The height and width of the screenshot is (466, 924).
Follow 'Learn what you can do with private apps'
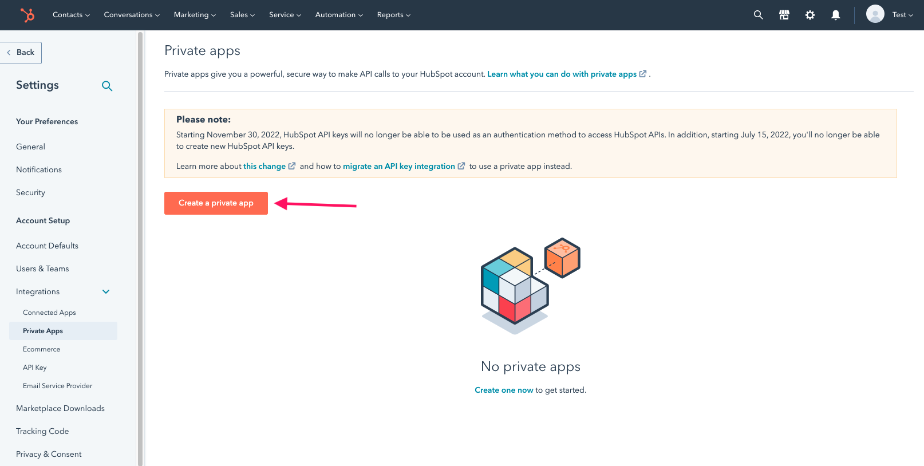[x=562, y=74]
